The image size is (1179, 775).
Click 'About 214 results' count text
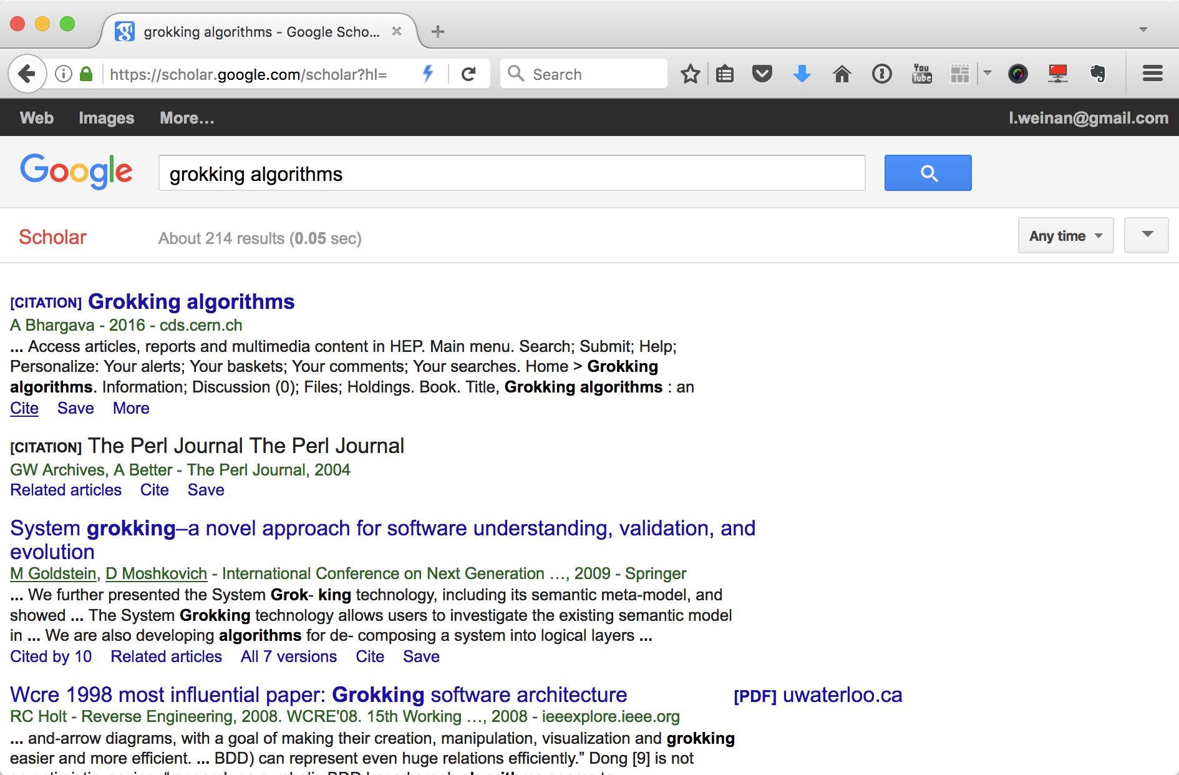[x=221, y=238]
